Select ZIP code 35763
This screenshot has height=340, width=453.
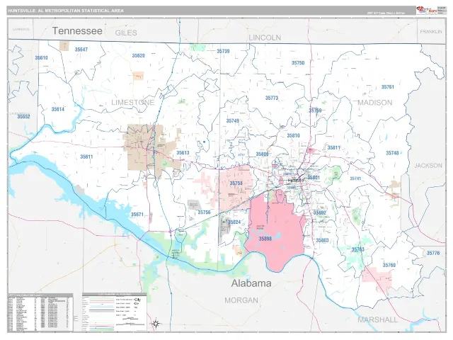click(357, 249)
